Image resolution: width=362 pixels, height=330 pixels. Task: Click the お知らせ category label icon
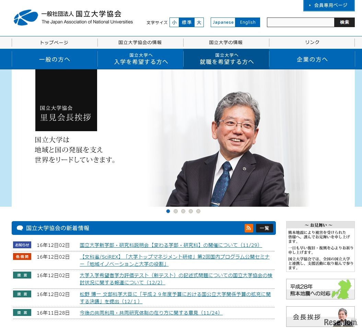[22, 245]
